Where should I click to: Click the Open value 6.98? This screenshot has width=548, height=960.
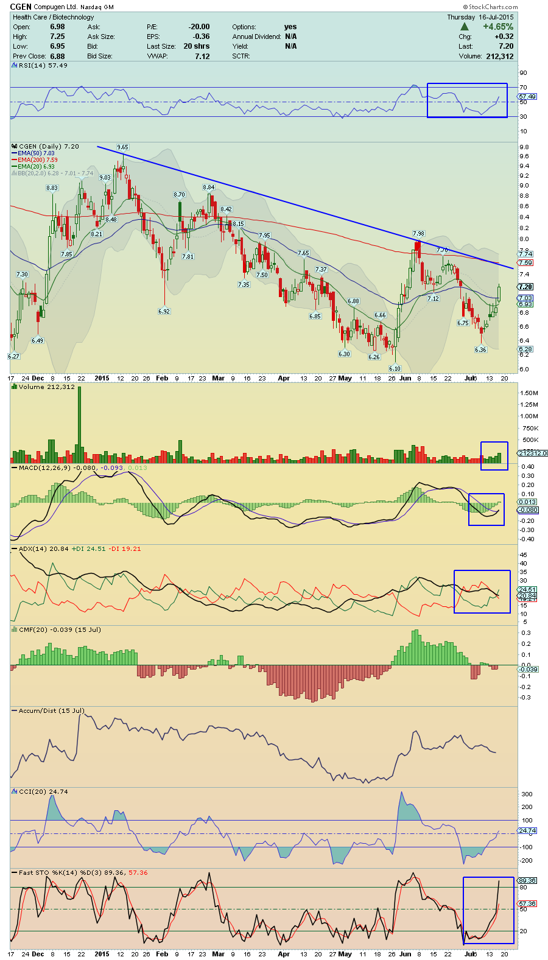tap(57, 27)
